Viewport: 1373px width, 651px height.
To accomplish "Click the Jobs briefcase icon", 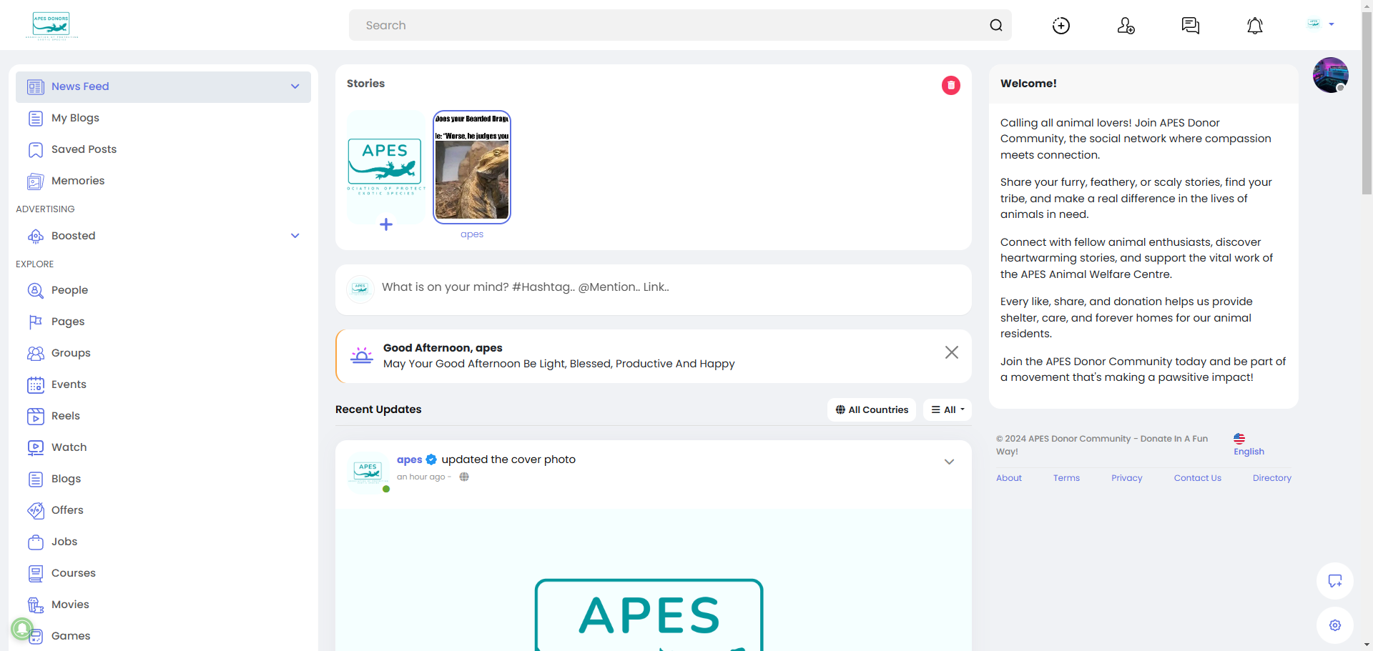I will point(36,542).
